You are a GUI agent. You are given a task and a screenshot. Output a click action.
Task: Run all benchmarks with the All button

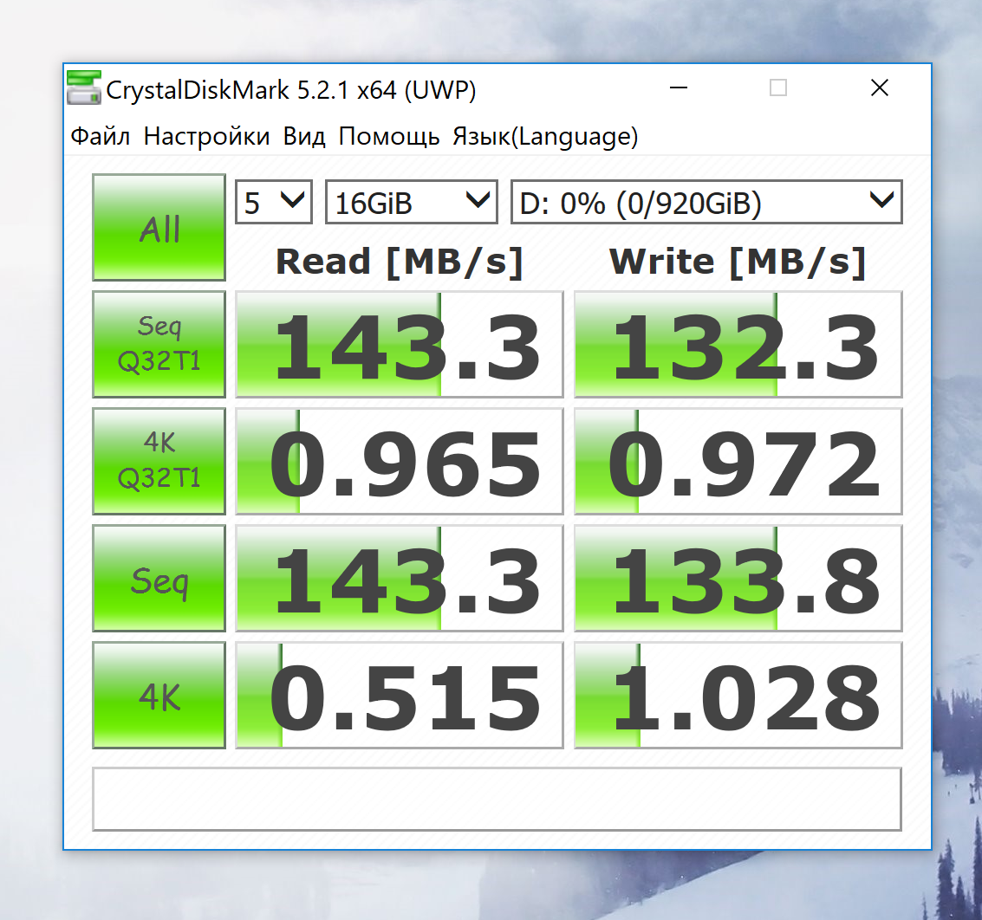159,227
